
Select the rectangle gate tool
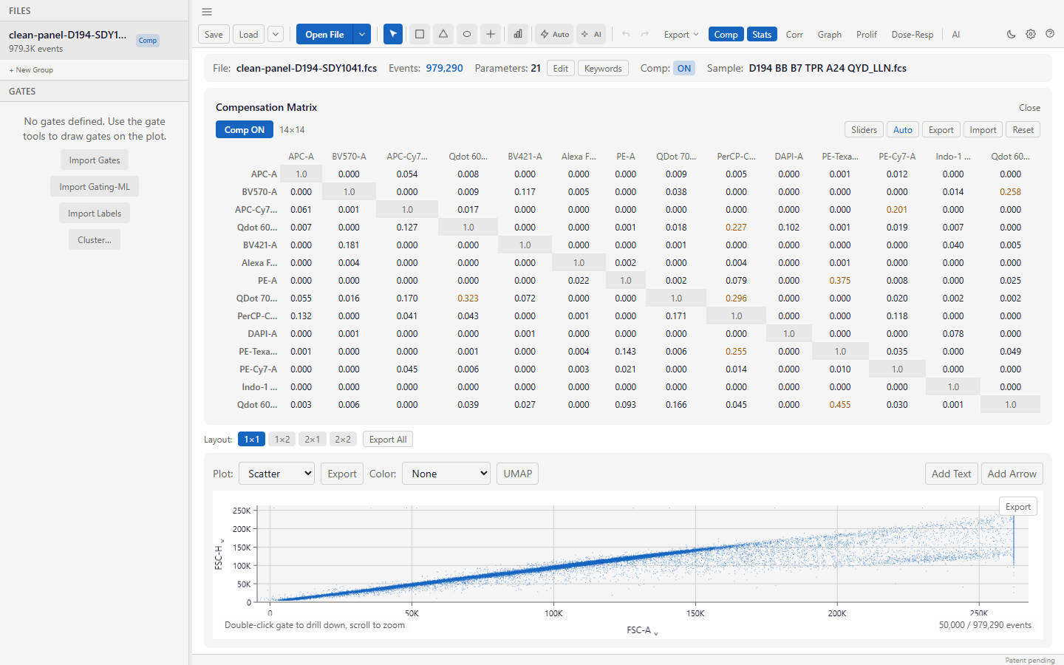(420, 34)
